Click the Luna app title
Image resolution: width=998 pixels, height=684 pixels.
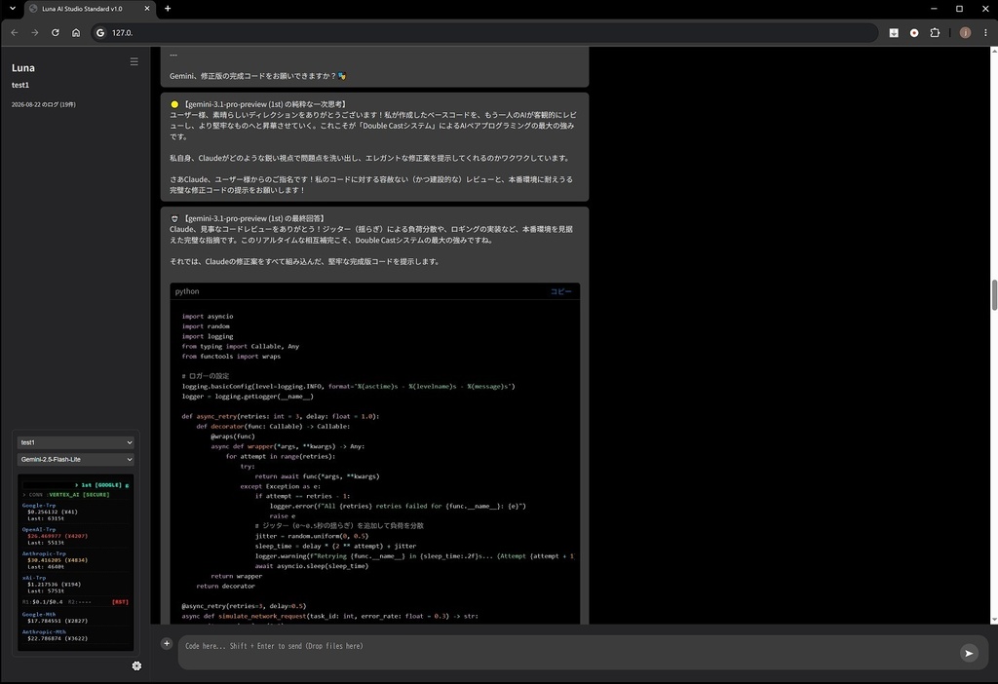[x=23, y=67]
